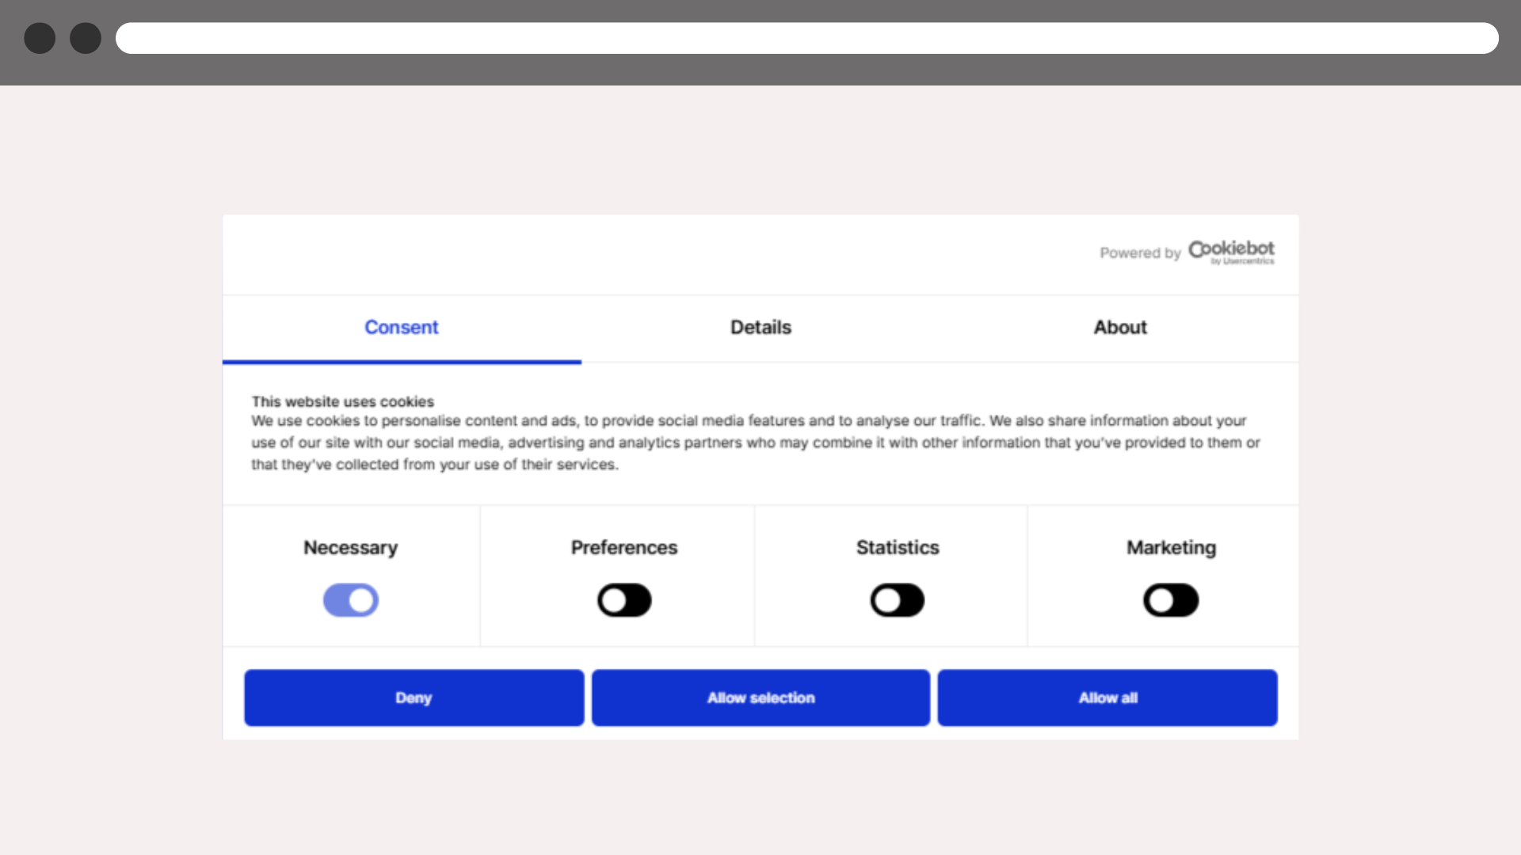The width and height of the screenshot is (1521, 855).
Task: Switch to the Consent tab
Action: [x=401, y=328]
